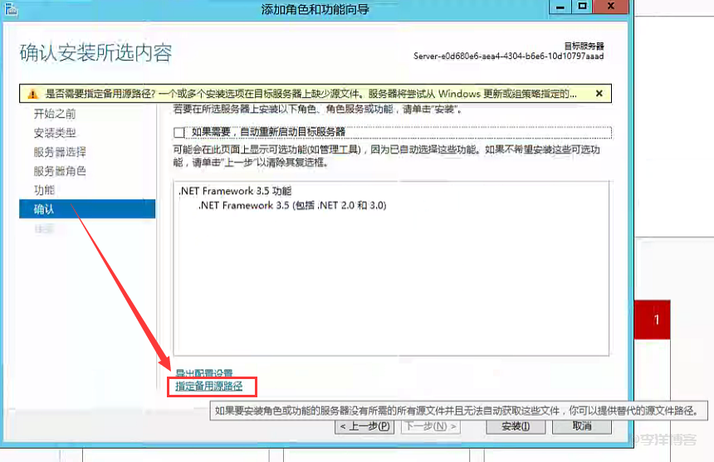Select the .NET Framework 3.5 功能 entry
The image size is (714, 462).
(223, 191)
